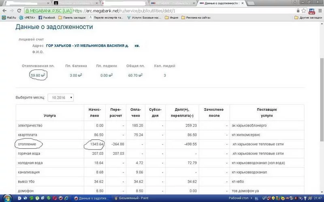Expand the 'Другие закладки' folder
324x202 pixels.
[307, 18]
